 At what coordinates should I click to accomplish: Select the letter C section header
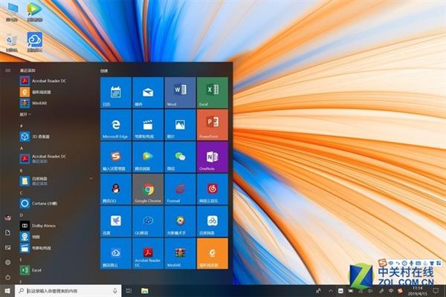click(x=22, y=193)
